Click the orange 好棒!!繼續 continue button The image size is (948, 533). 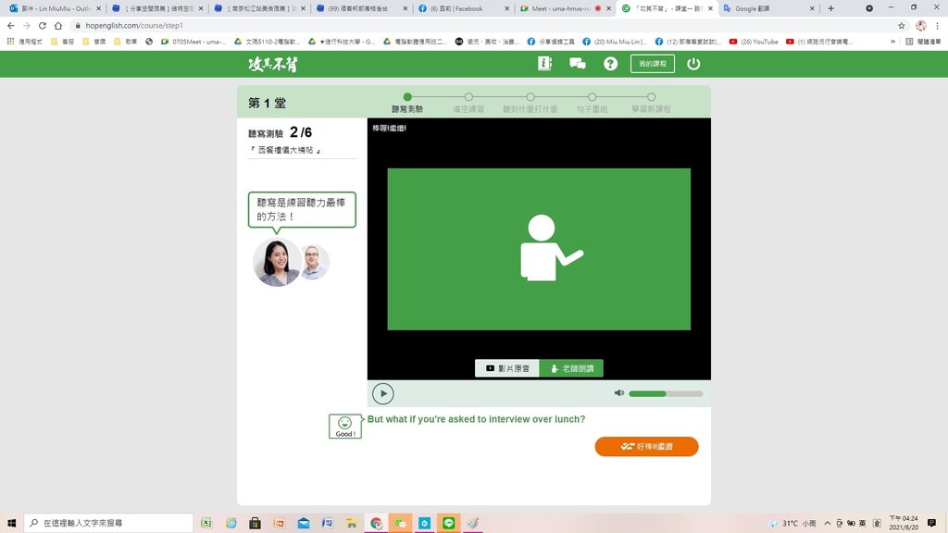pyautogui.click(x=646, y=447)
